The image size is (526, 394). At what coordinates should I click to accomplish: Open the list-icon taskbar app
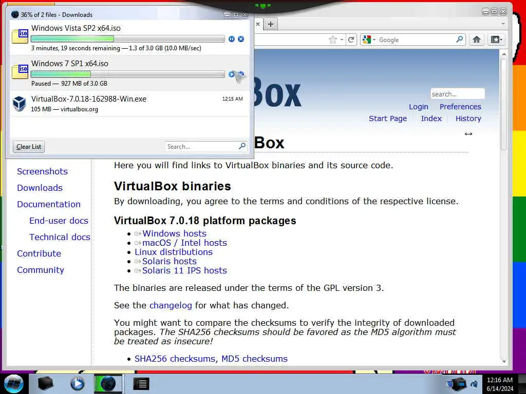click(x=141, y=384)
